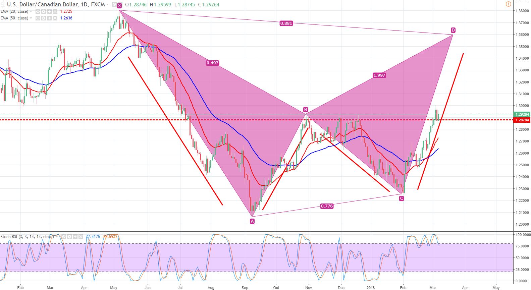Remove the EMA (50, close) indicator

click(55, 18)
